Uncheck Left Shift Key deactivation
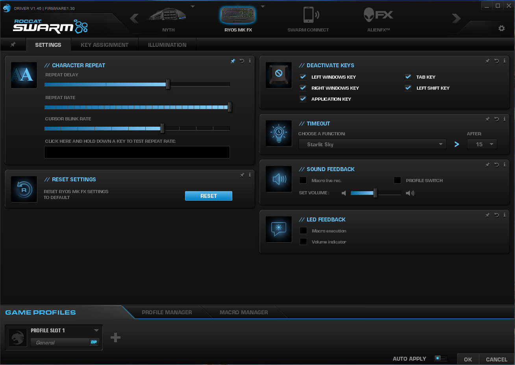Viewport: 515px width, 365px height. coord(408,88)
